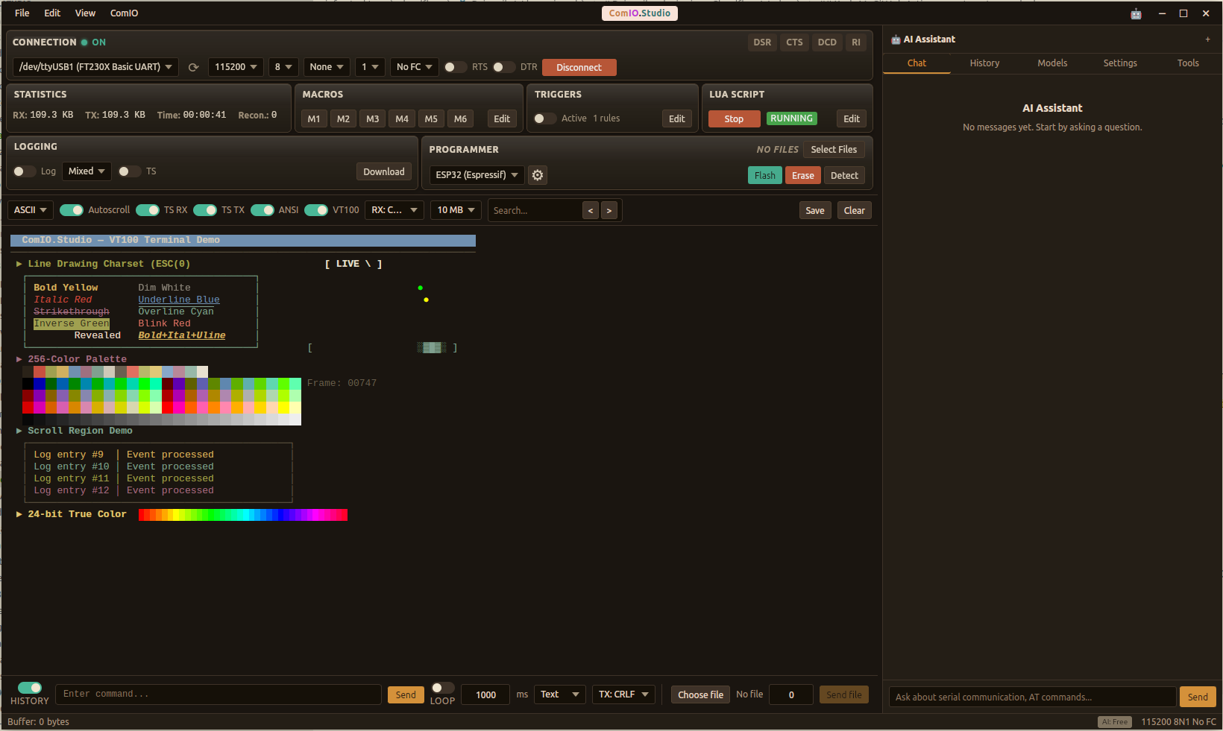
Task: Go to previous search match arrow
Action: click(x=590, y=210)
